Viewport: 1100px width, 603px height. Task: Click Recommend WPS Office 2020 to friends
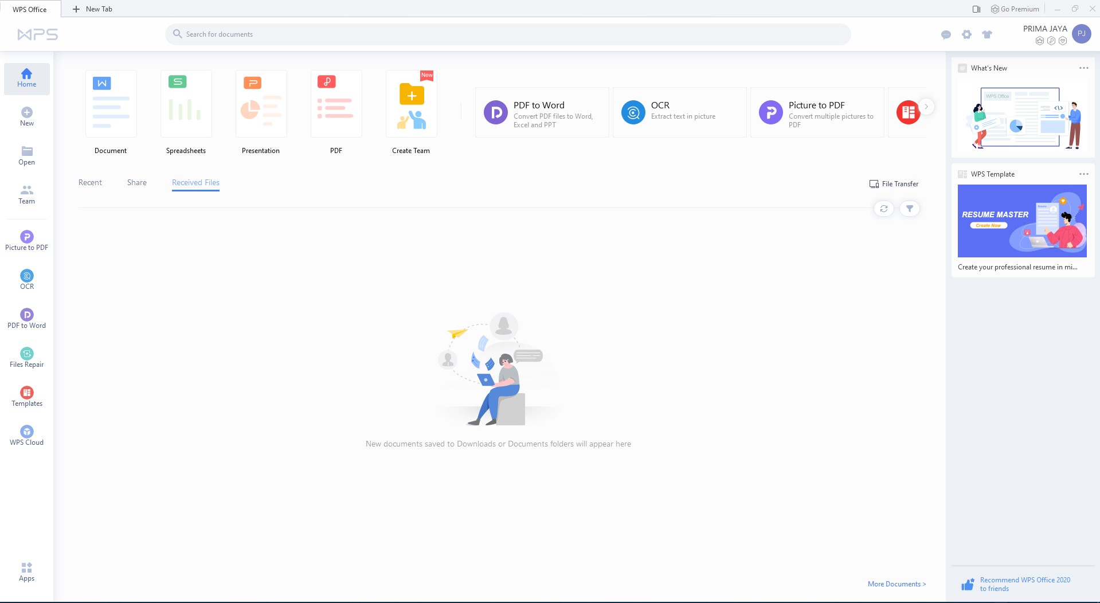click(x=1016, y=584)
